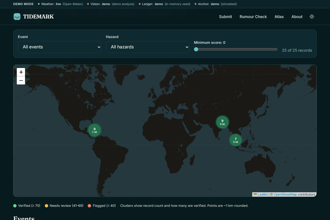Open the Hazard dropdown showing All hazards
The image size is (330, 220).
[x=147, y=47]
